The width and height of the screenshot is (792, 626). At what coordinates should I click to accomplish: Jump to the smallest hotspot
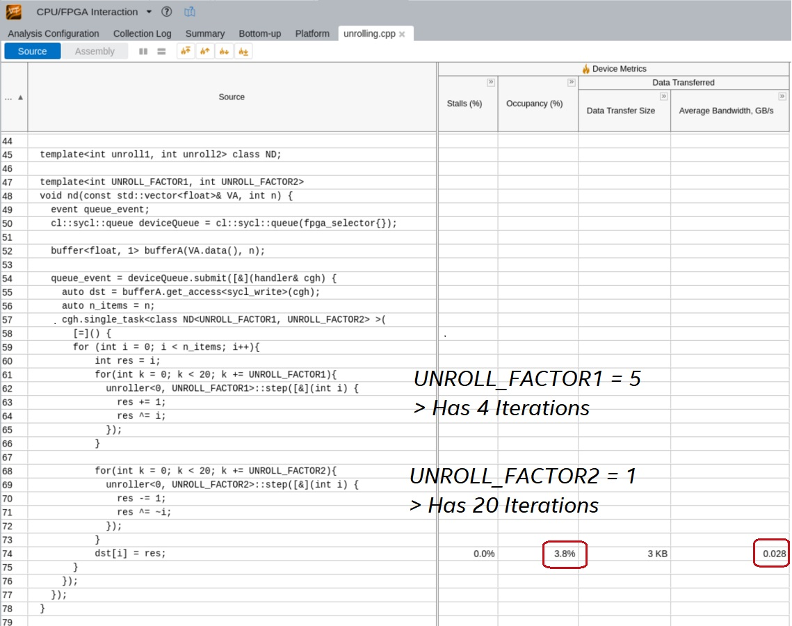tap(243, 51)
